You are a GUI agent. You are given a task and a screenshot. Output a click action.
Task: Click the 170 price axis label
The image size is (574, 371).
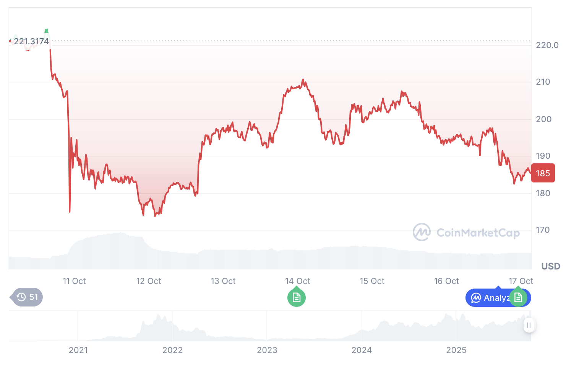click(543, 230)
